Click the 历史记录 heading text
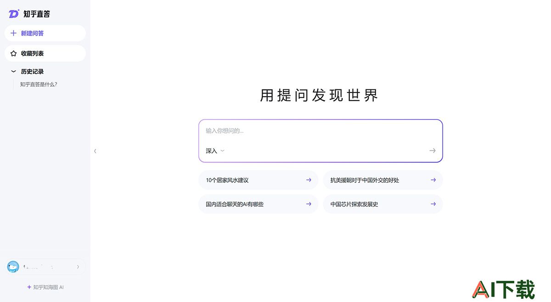The width and height of the screenshot is (551, 302). (32, 71)
